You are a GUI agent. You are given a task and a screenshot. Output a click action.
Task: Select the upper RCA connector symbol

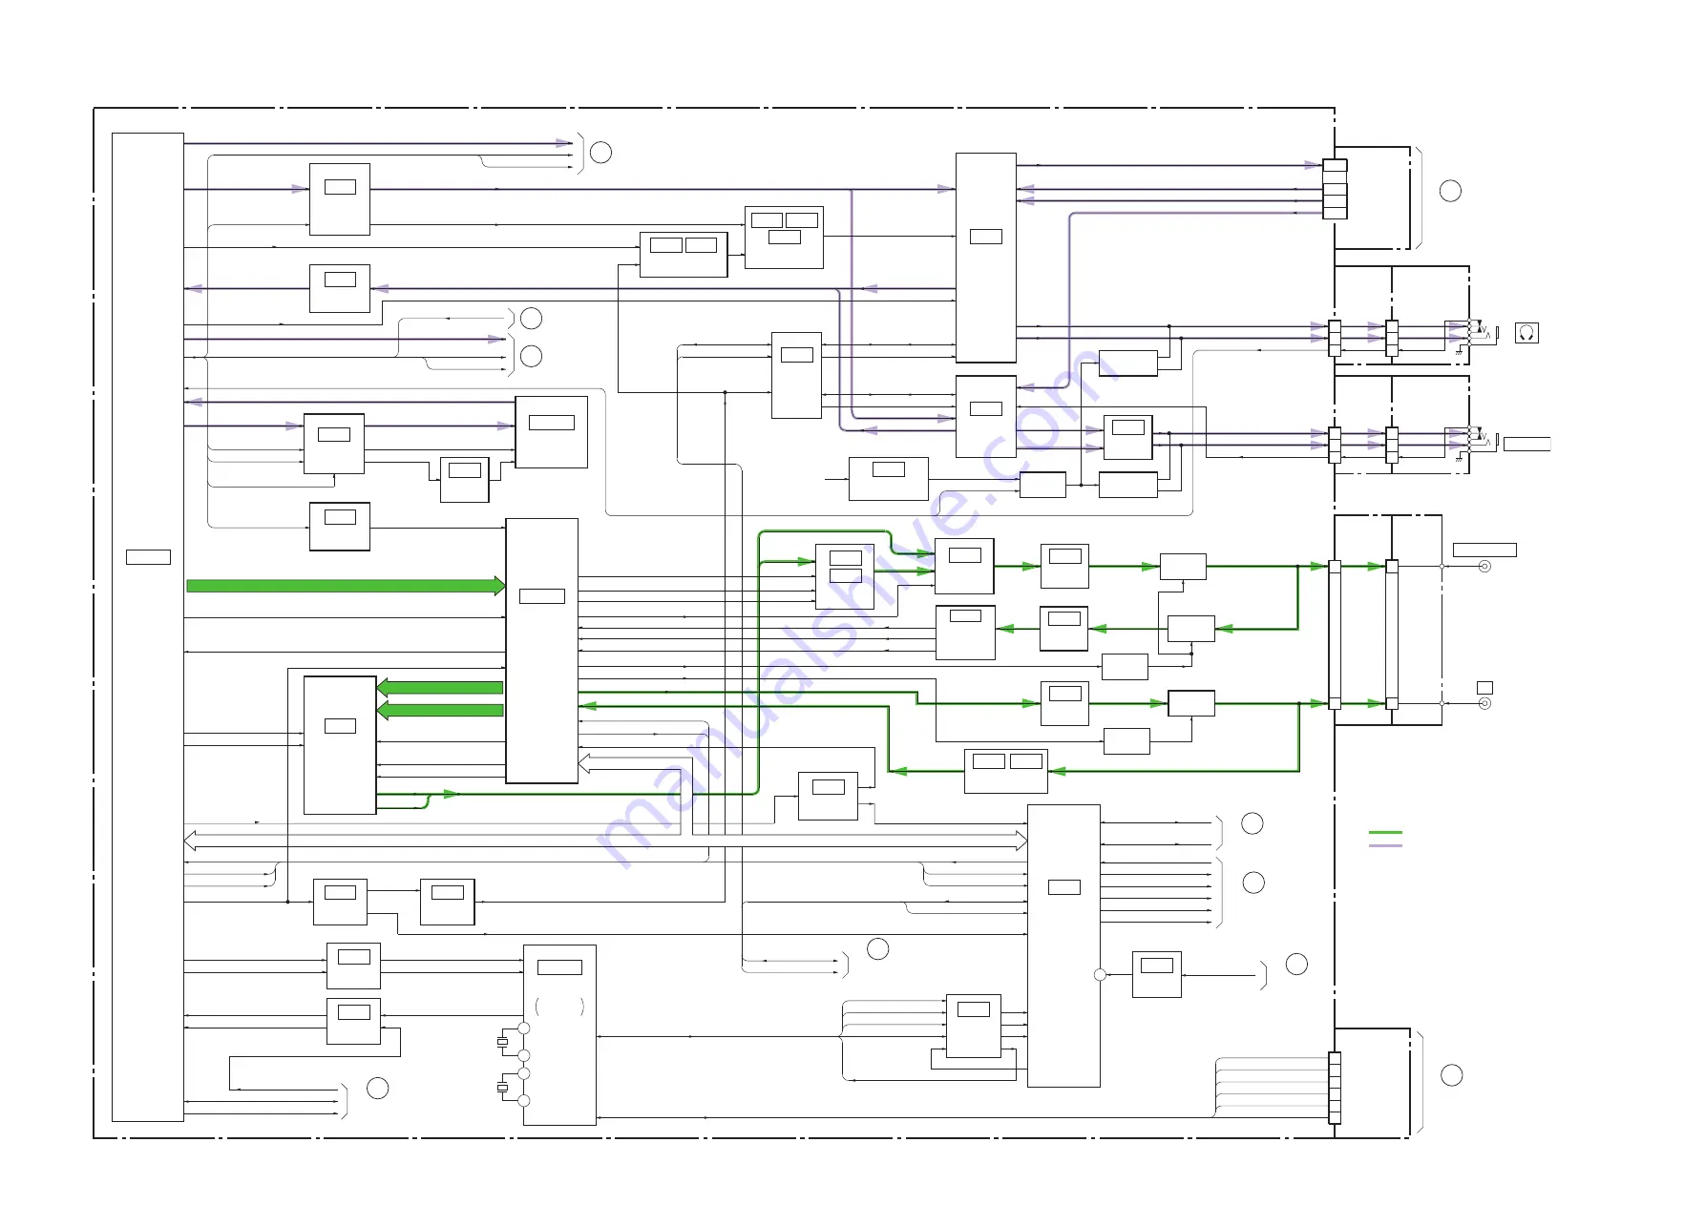(x=1484, y=567)
